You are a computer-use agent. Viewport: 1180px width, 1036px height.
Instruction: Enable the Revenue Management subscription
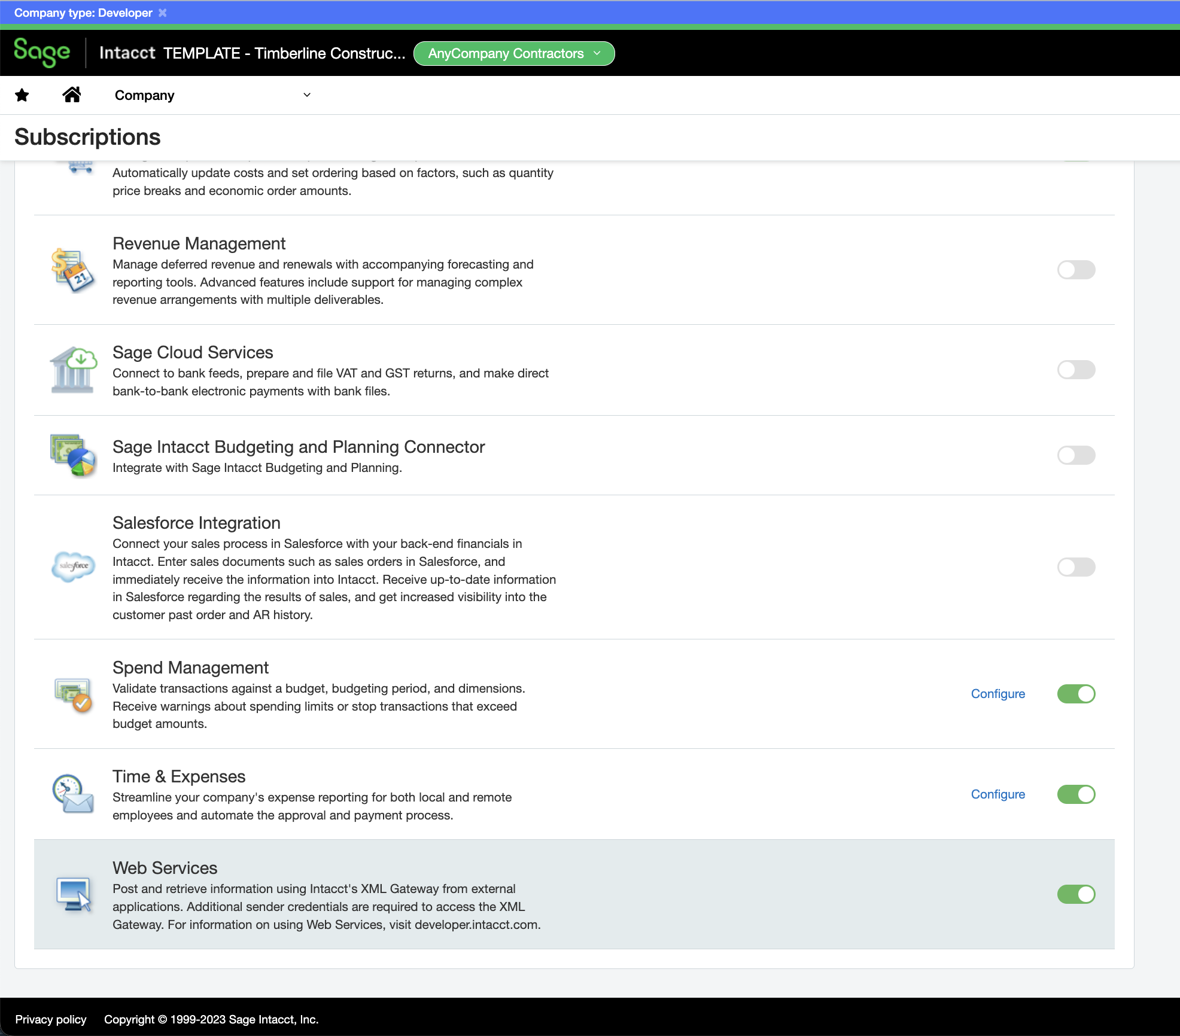coord(1076,270)
